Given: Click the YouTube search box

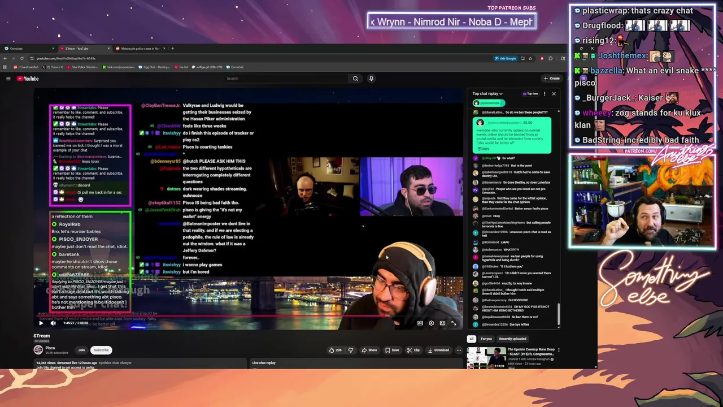Looking at the screenshot, I should click(286, 79).
